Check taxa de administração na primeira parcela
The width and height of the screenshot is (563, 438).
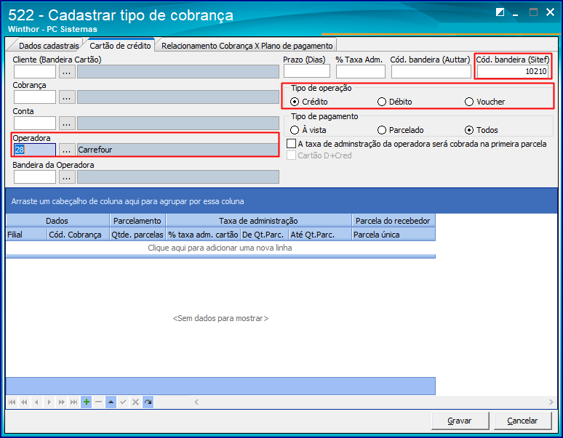(291, 144)
